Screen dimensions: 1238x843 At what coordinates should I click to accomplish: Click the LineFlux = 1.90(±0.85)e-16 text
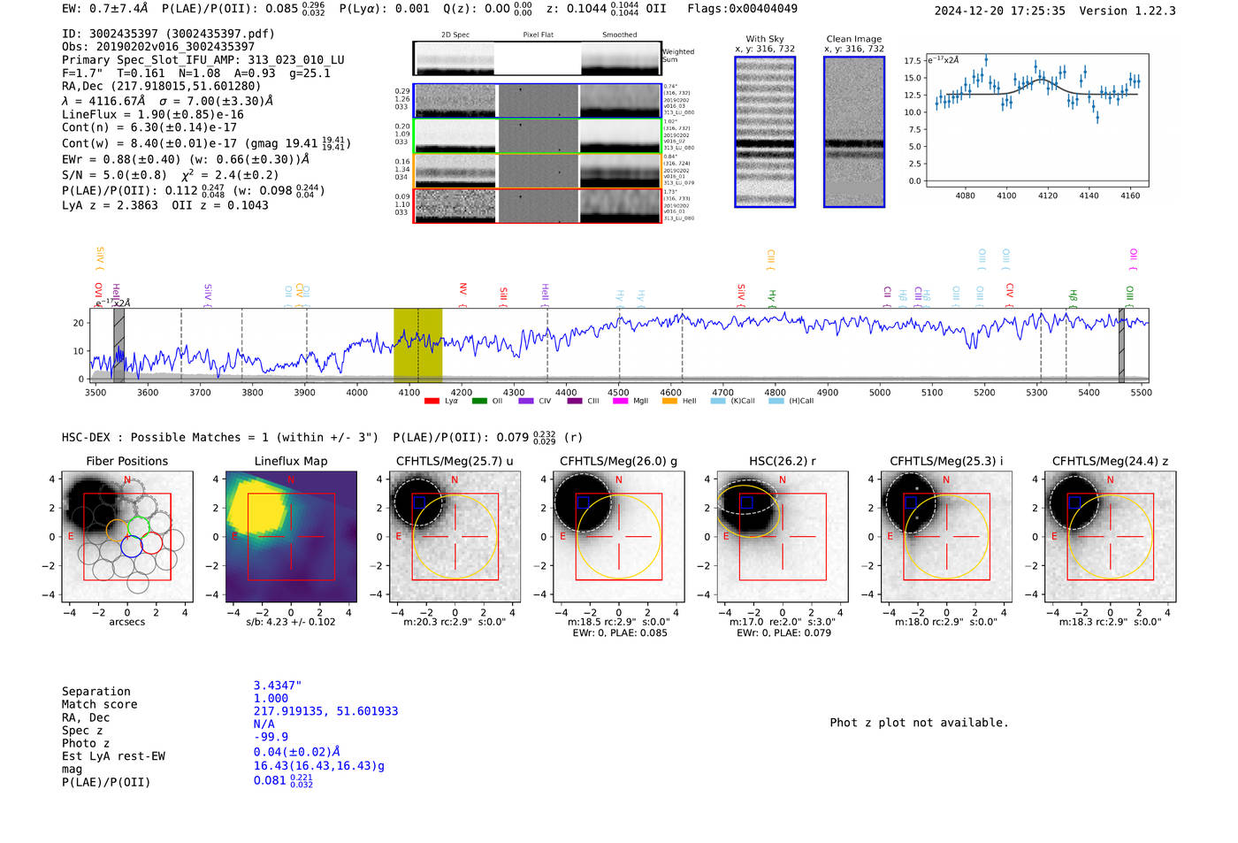point(153,114)
